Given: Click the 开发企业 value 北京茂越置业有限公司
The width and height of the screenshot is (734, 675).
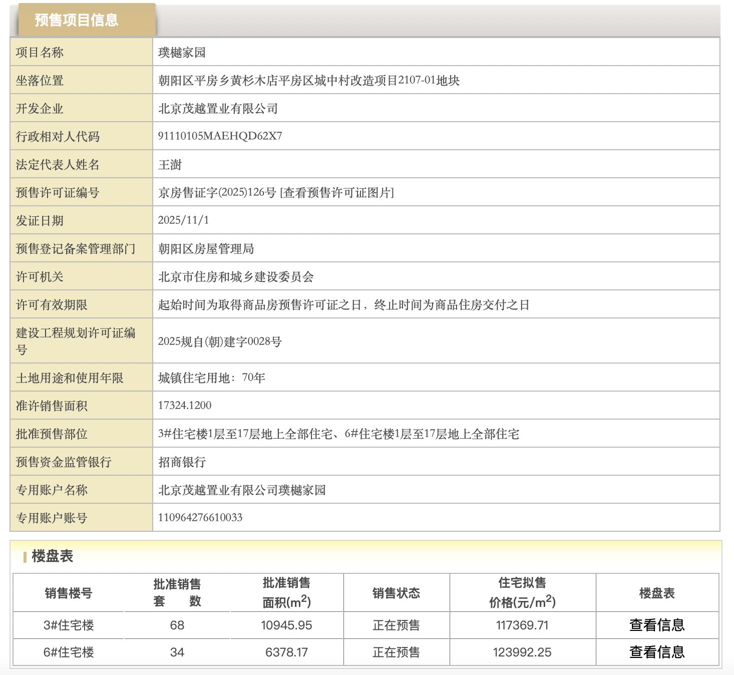Looking at the screenshot, I should coord(218,109).
